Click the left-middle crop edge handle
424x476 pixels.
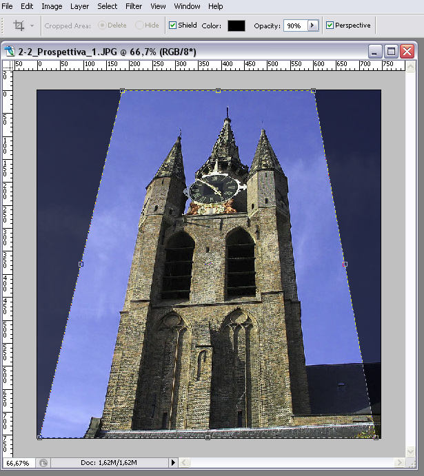coord(81,265)
